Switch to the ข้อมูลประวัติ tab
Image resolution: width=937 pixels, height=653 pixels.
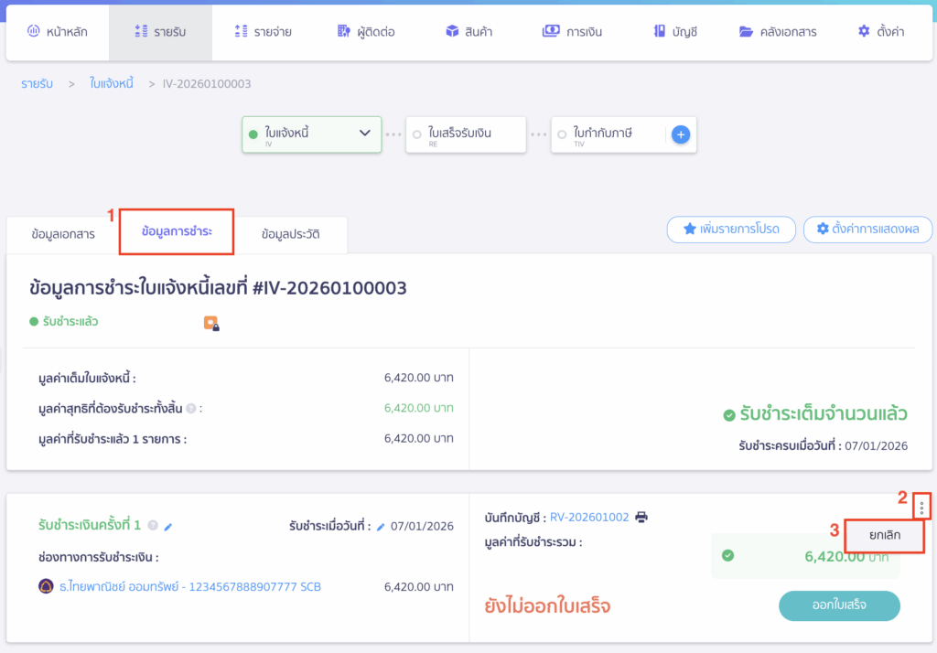pyautogui.click(x=290, y=234)
